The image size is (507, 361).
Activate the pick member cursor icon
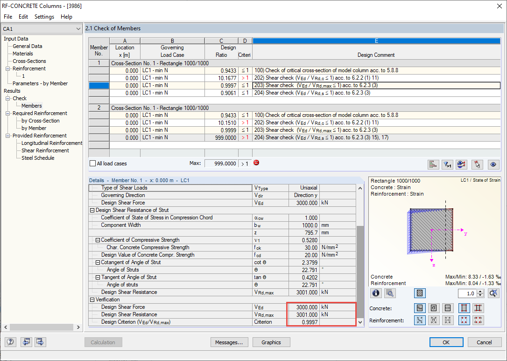pyautogui.click(x=477, y=164)
